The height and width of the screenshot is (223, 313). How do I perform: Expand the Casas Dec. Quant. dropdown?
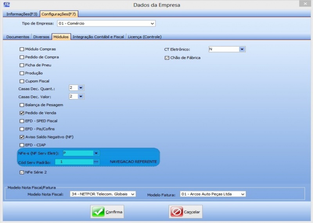(x=81, y=88)
